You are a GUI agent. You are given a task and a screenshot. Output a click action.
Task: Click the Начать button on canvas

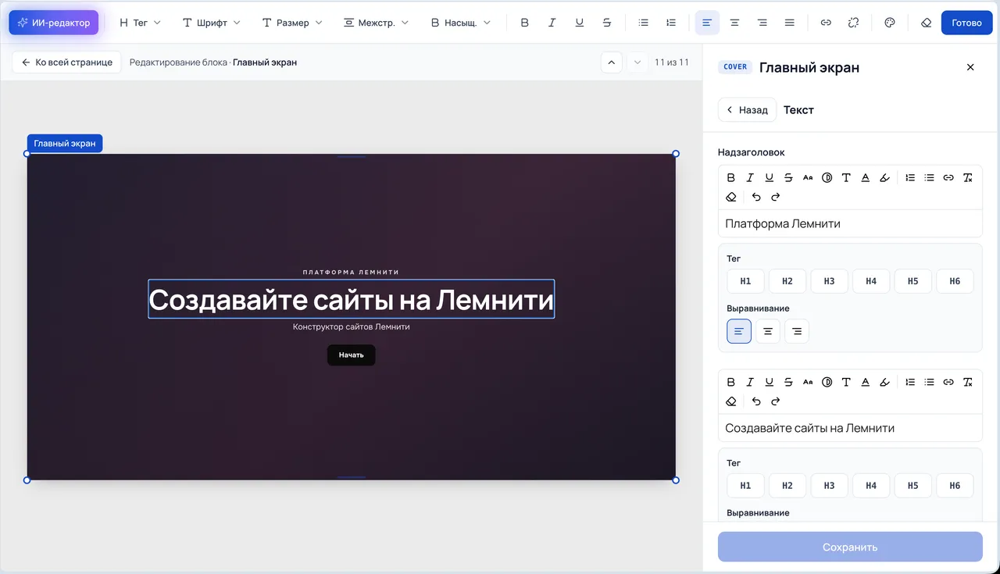click(x=352, y=355)
